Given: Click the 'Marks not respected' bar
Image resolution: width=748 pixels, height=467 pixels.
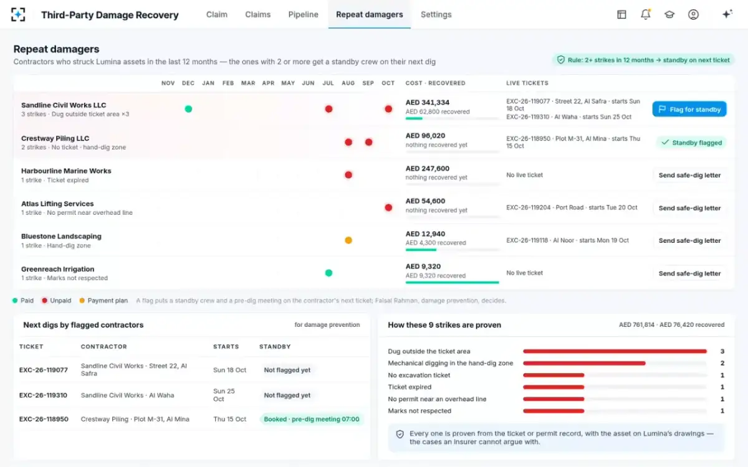Looking at the screenshot, I should pyautogui.click(x=615, y=411).
